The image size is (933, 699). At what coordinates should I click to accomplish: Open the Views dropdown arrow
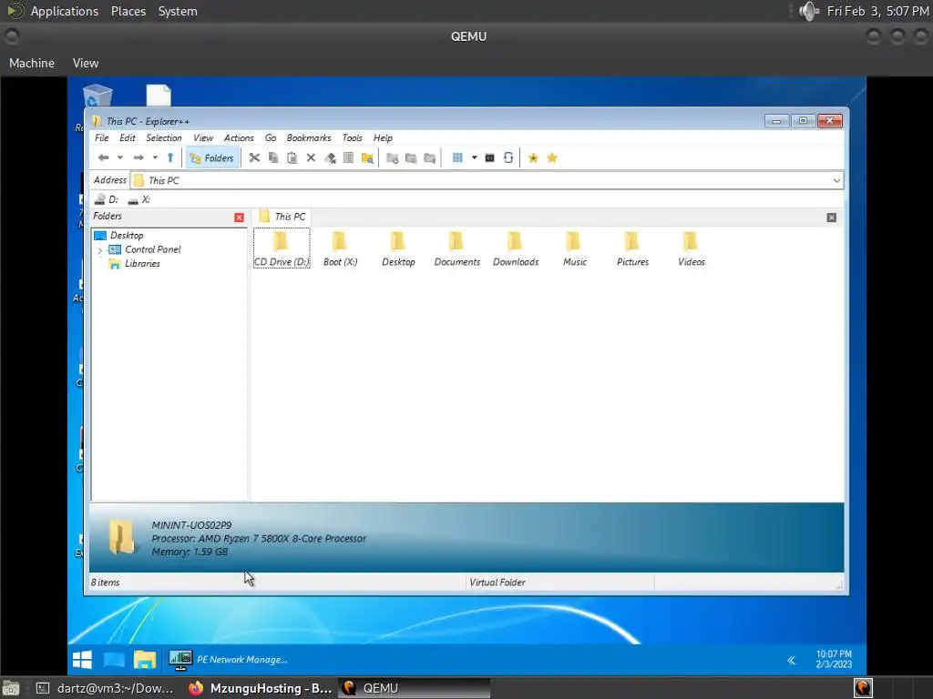pos(474,158)
